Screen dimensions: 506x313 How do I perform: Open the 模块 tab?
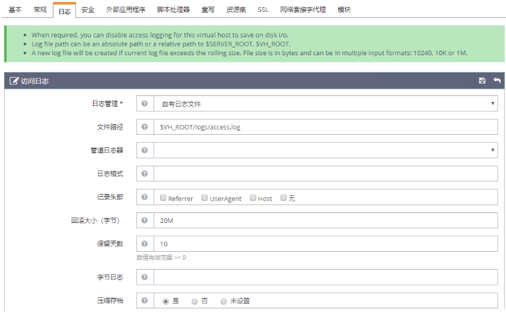pyautogui.click(x=344, y=10)
